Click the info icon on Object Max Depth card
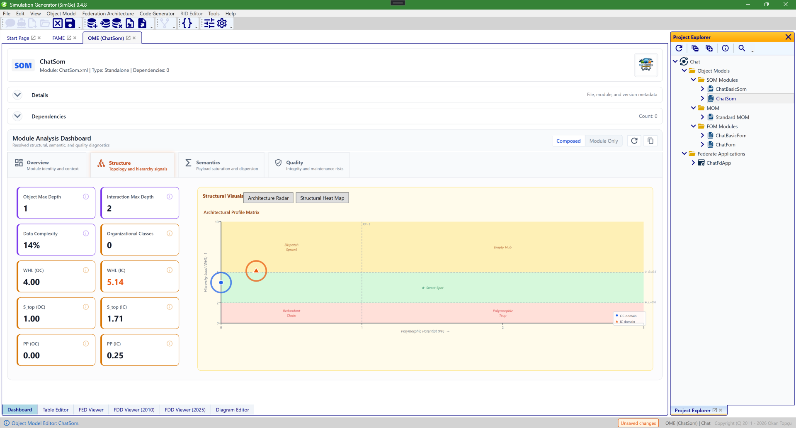The image size is (796, 428). pyautogui.click(x=86, y=197)
